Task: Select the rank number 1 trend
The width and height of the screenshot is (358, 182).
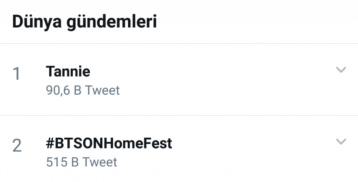Action: point(16,74)
